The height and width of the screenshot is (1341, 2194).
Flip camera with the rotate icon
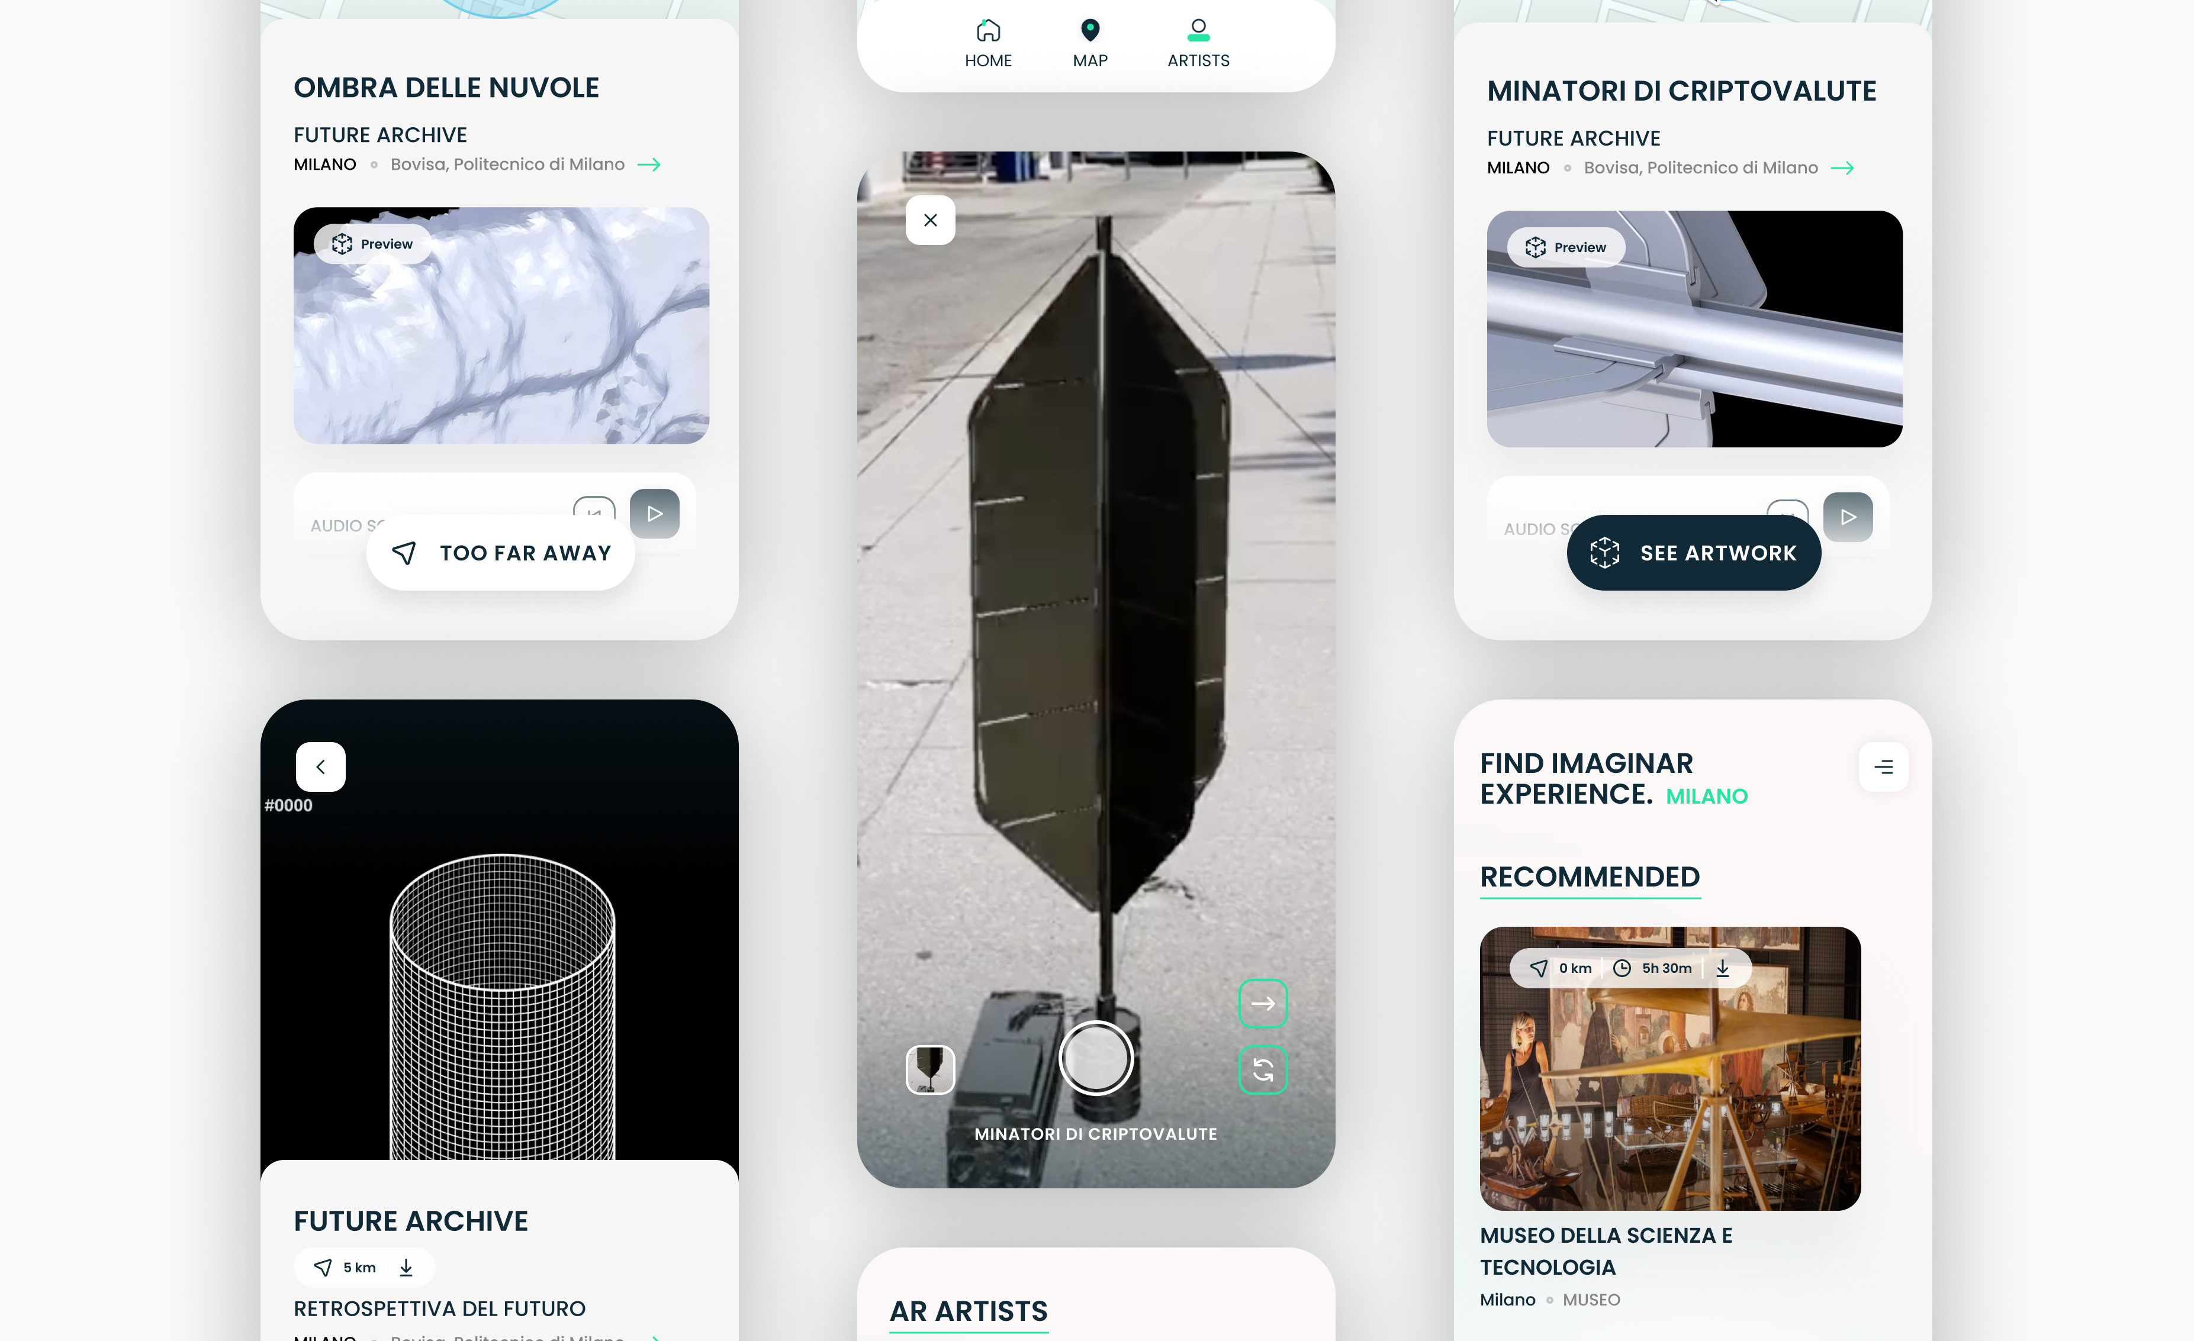(x=1262, y=1069)
